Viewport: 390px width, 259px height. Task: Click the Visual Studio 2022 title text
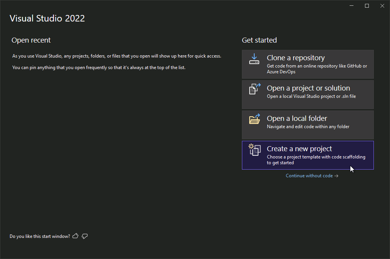click(47, 18)
